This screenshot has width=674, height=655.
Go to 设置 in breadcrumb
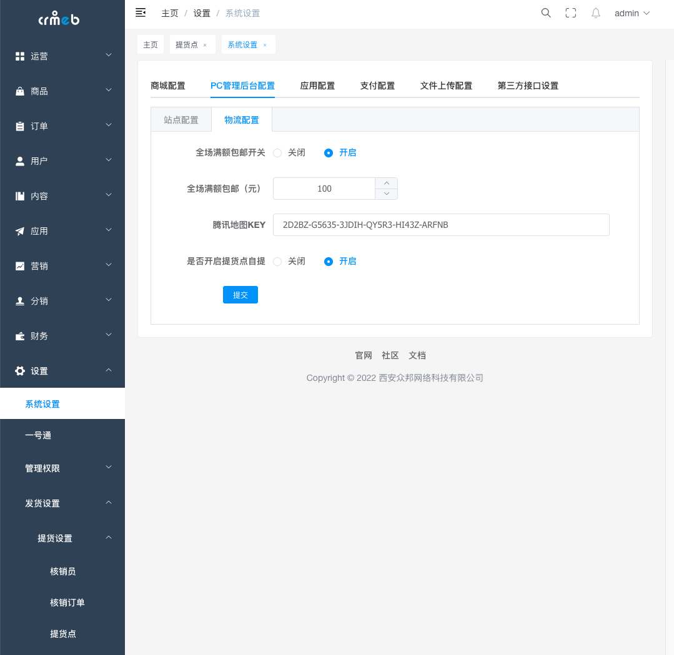pyautogui.click(x=202, y=13)
